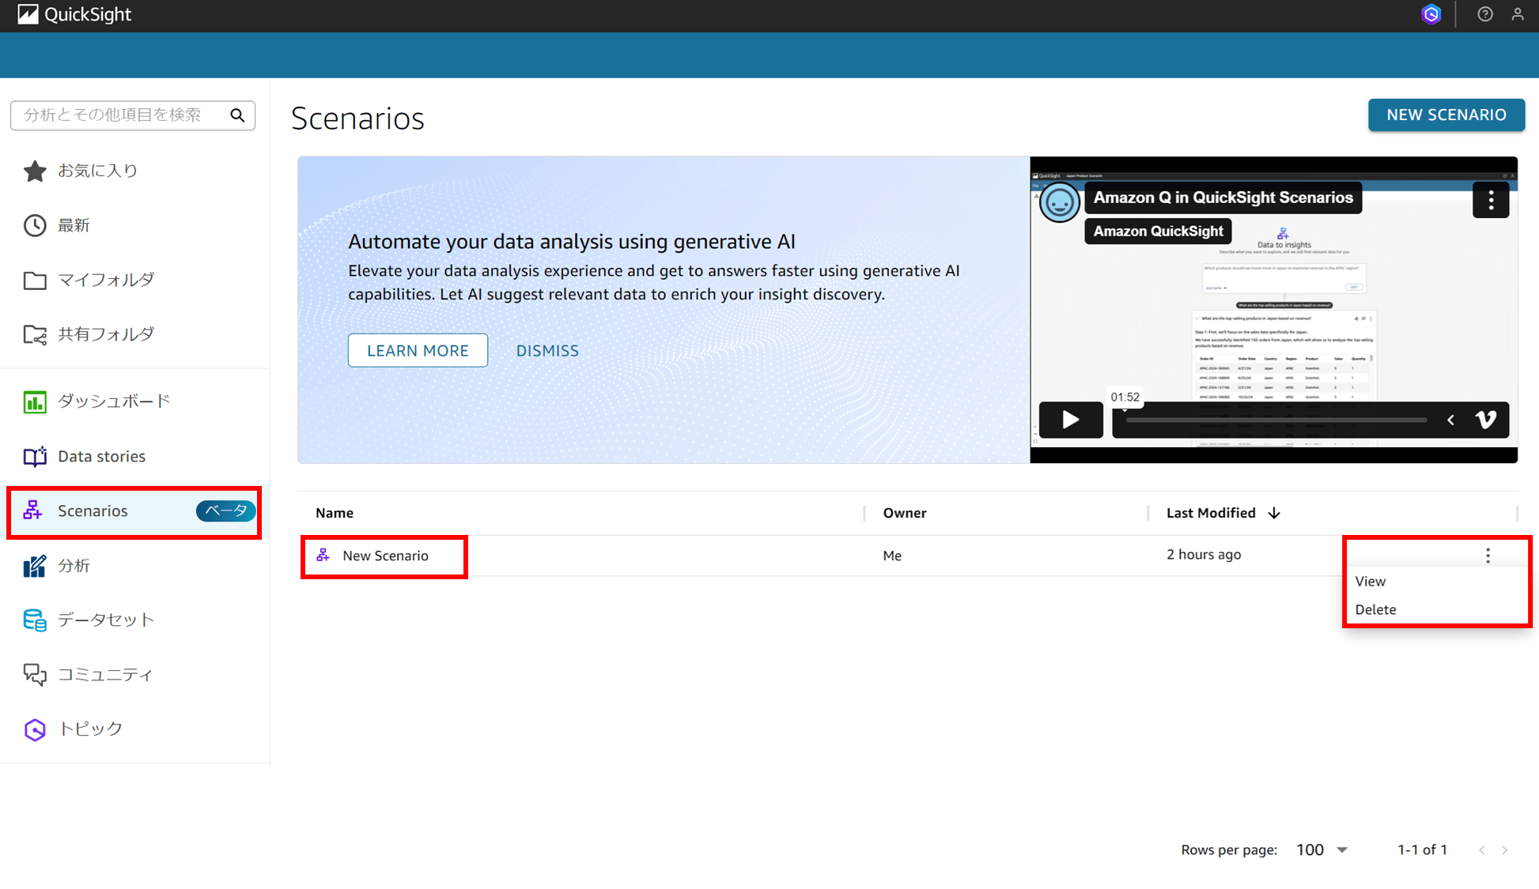The image size is (1539, 889).
Task: Click the video author avatar icon
Action: (1059, 202)
